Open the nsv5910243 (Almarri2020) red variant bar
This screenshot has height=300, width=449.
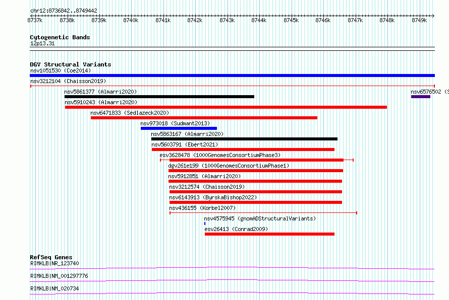click(226, 107)
